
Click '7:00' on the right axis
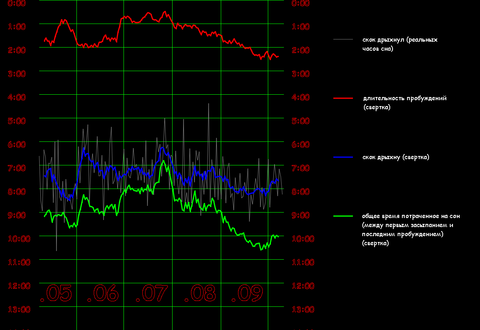tap(301, 168)
